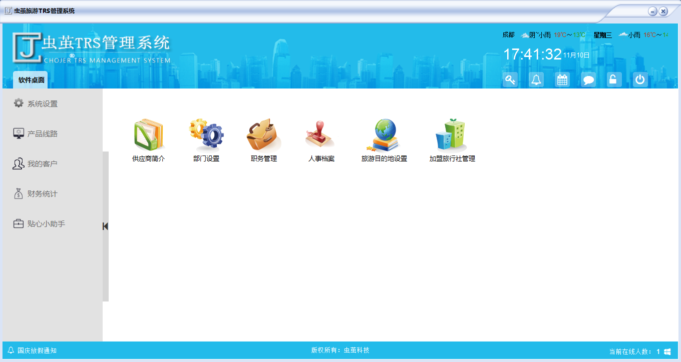Viewport: 681px width, 362px height.
Task: Click the padlock lock-screen icon
Action: click(614, 79)
